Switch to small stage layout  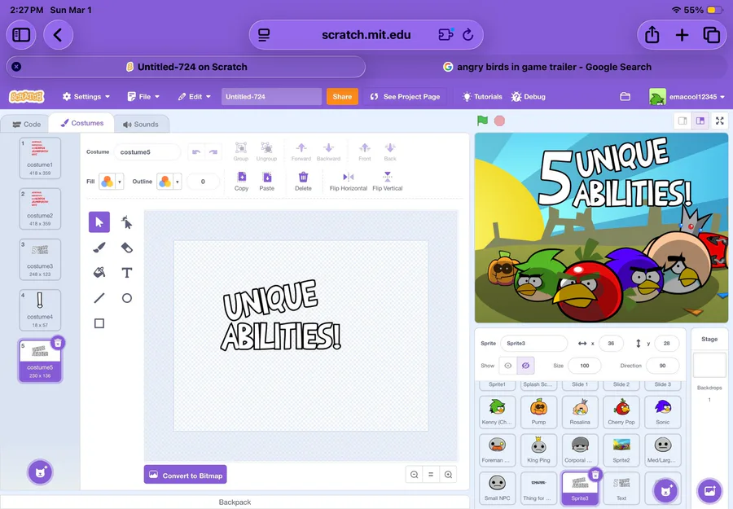(x=683, y=121)
